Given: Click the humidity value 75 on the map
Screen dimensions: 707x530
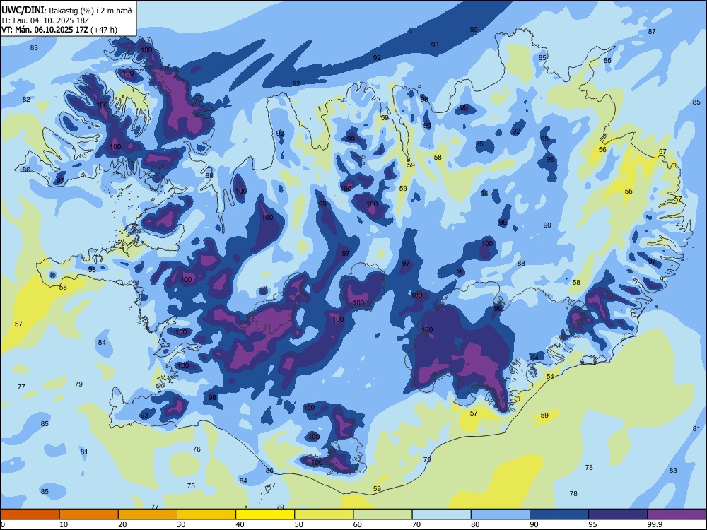Looking at the screenshot, I should tap(191, 486).
